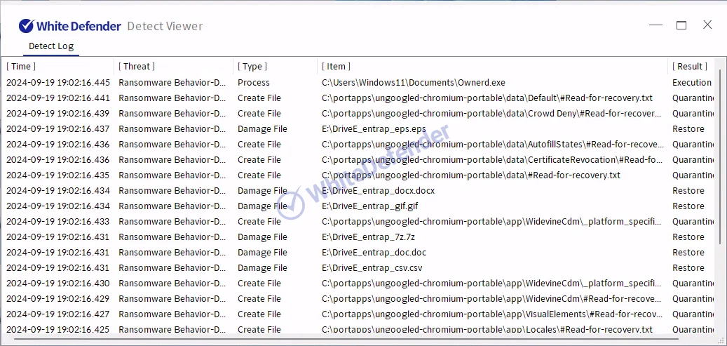Select the AutofillStates Read-for-recovery row
This screenshot has width=727, height=346.
click(491, 145)
